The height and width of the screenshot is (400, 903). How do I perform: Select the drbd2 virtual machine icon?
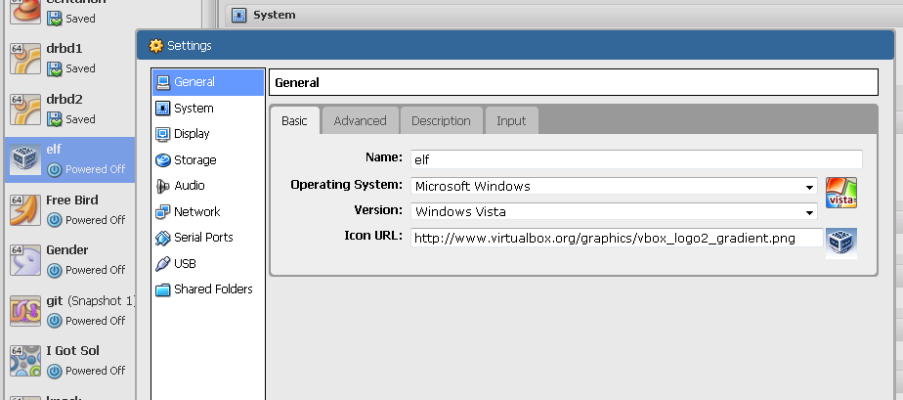pyautogui.click(x=25, y=109)
